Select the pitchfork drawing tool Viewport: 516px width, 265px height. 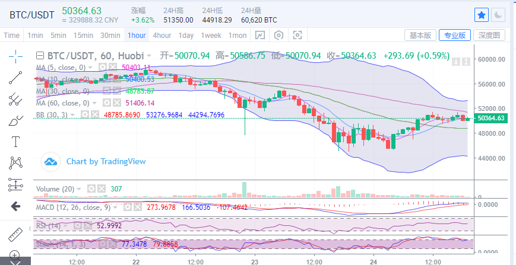click(15, 99)
